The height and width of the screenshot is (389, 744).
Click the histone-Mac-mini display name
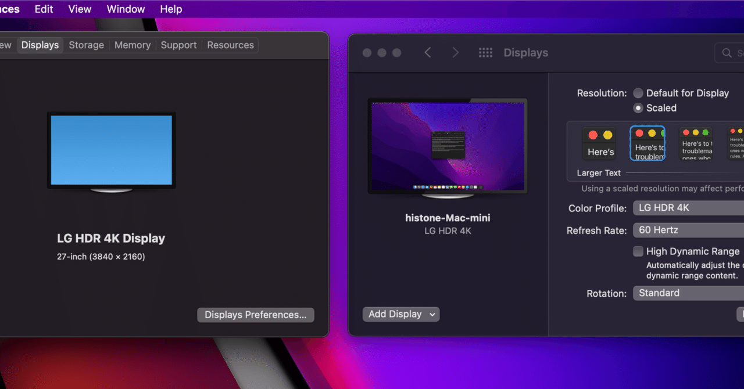point(448,218)
